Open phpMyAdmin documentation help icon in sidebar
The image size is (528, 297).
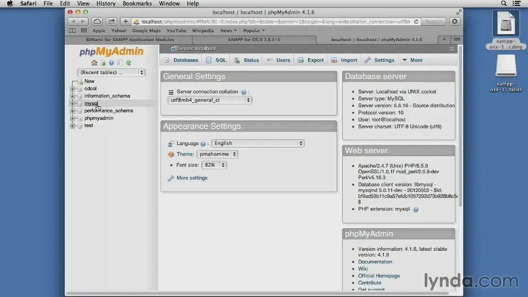point(112,63)
